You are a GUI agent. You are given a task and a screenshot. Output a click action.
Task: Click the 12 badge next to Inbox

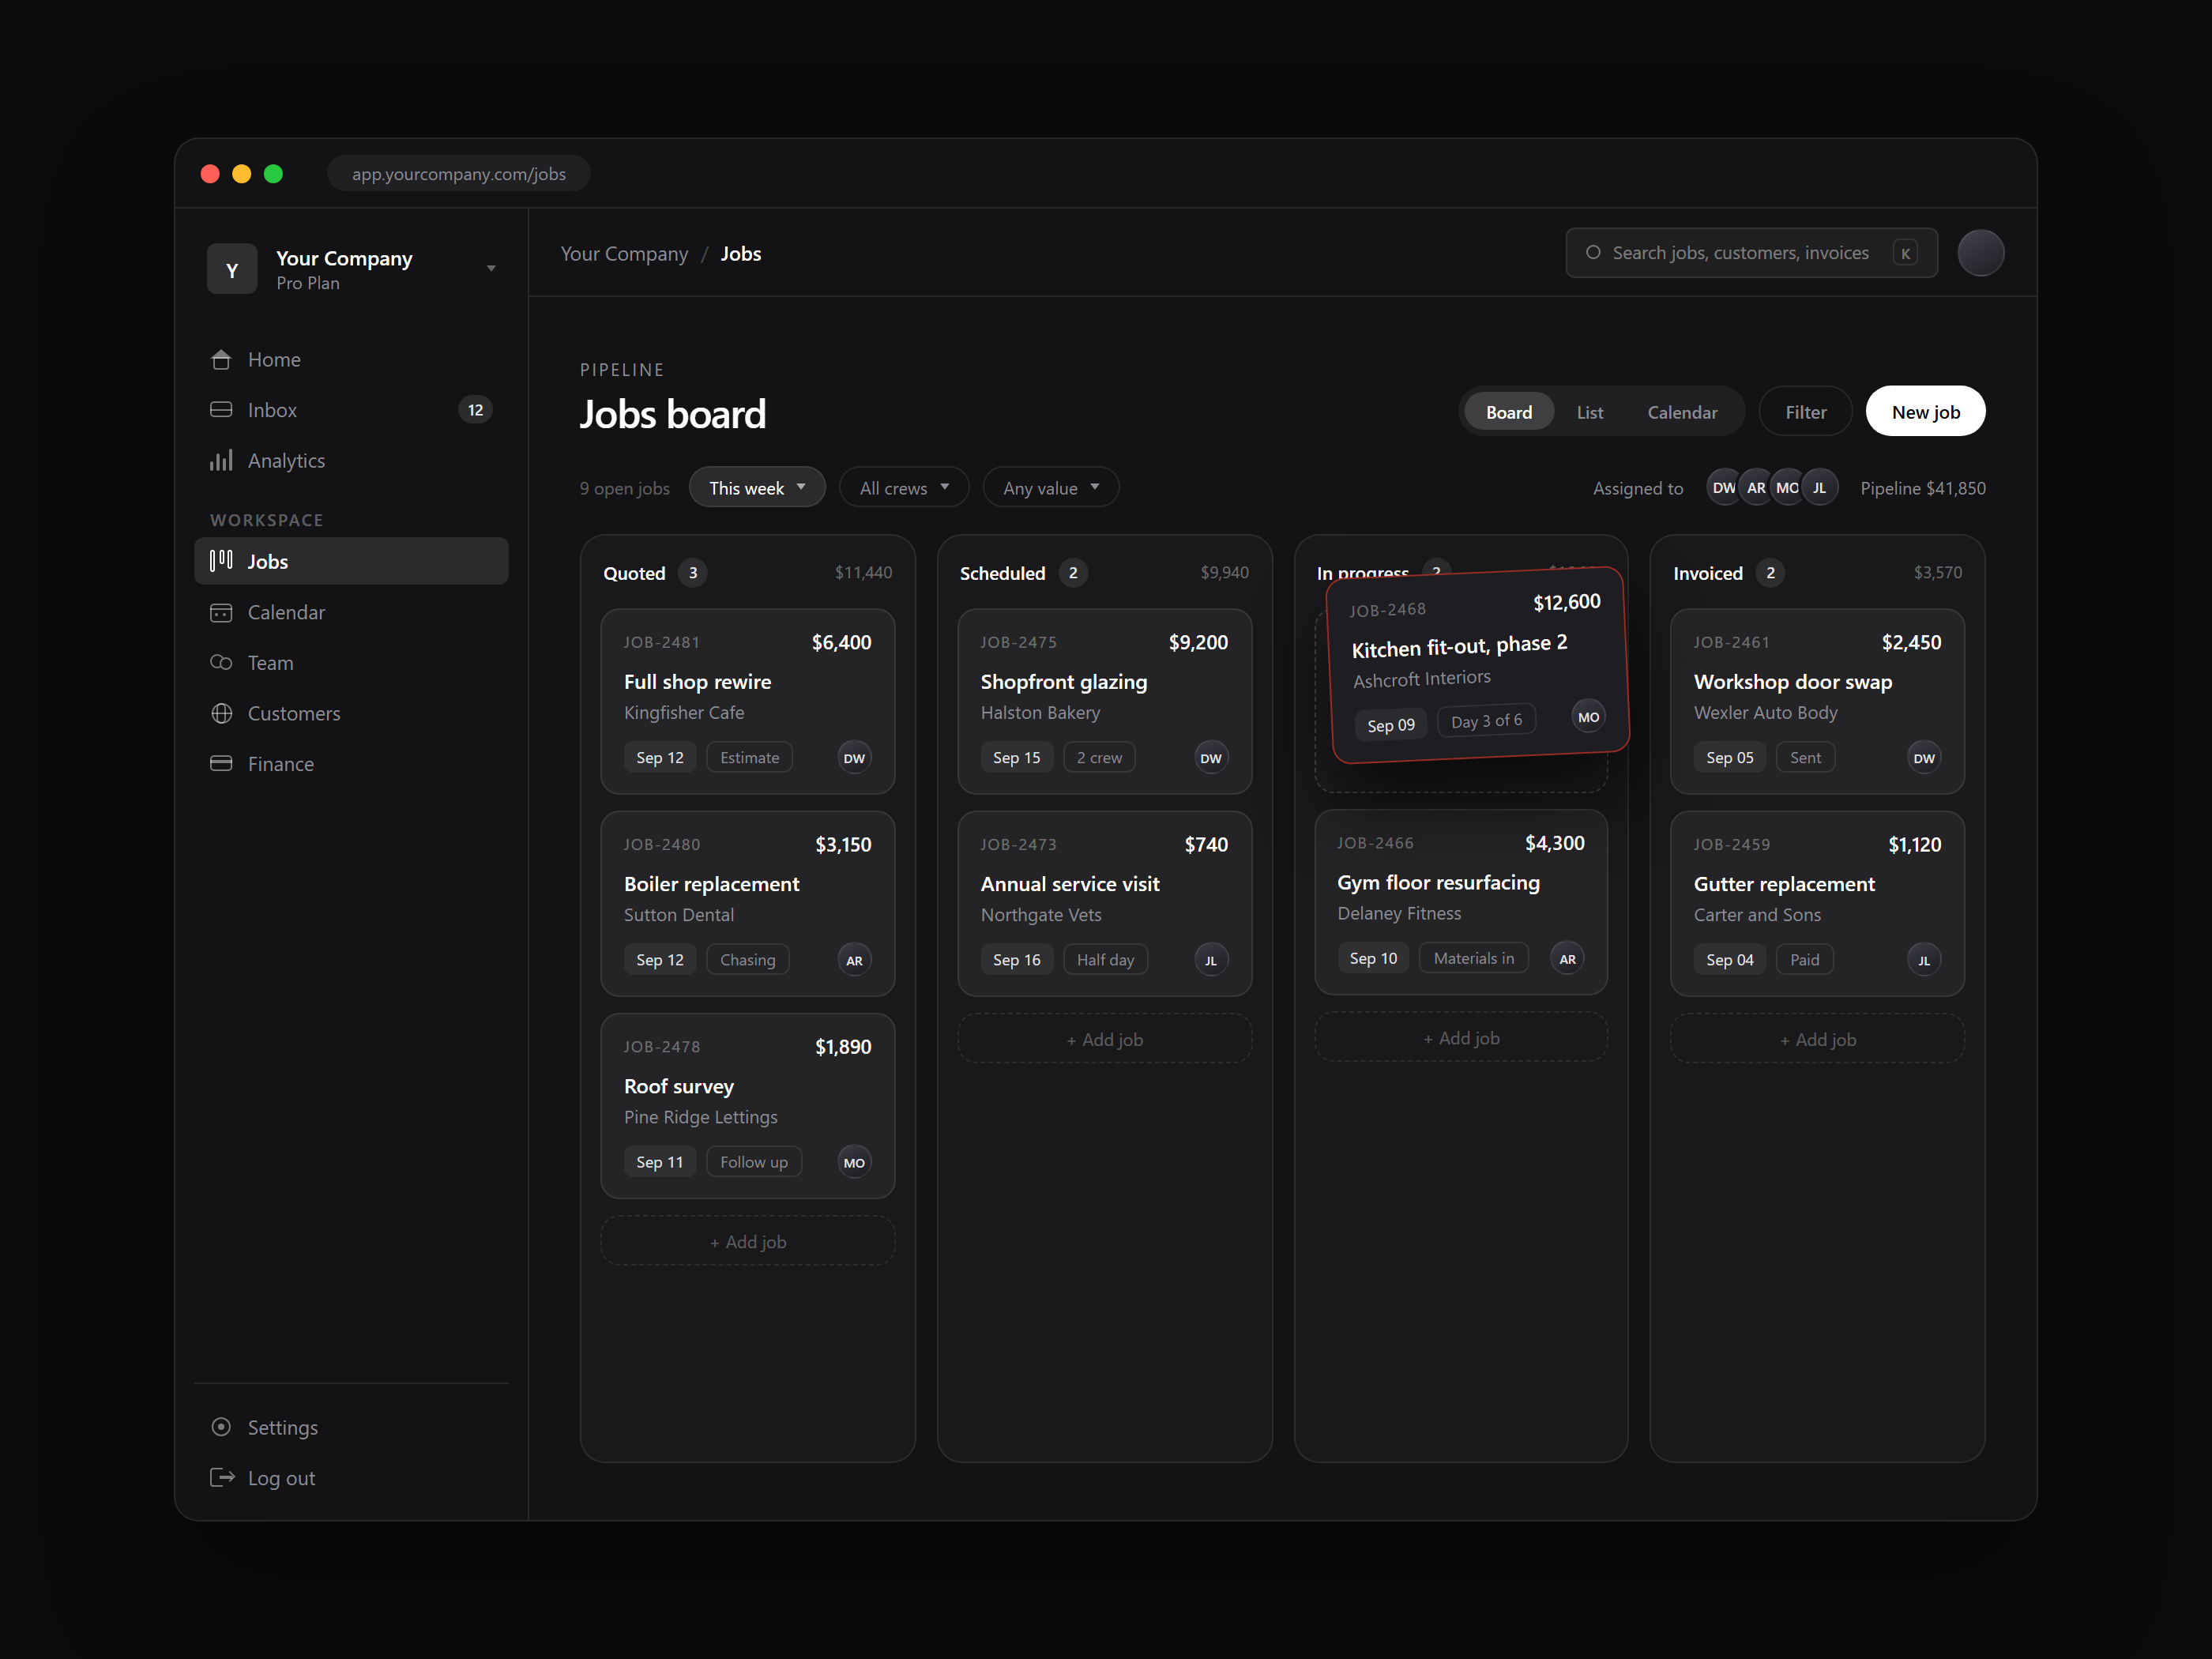click(x=475, y=410)
